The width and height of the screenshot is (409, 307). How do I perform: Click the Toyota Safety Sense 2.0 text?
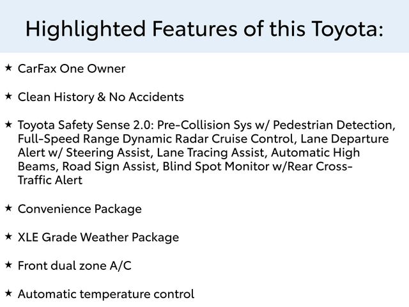click(84, 125)
